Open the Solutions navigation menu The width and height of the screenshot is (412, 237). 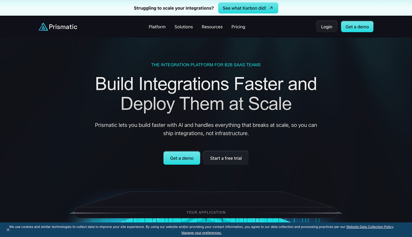click(x=184, y=27)
